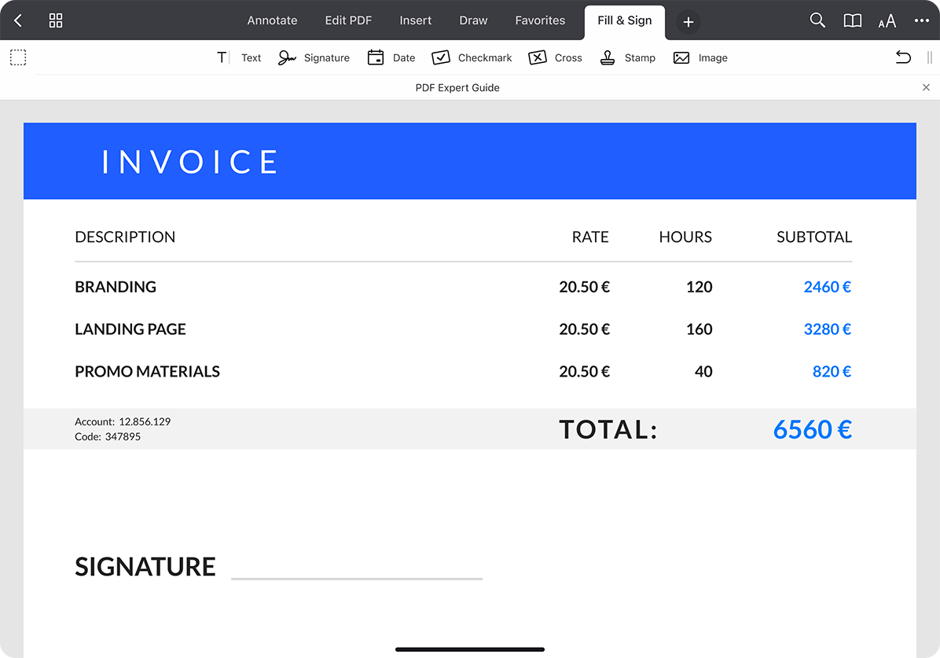The image size is (940, 658).
Task: Add a new toolbar tab with plus
Action: point(688,22)
